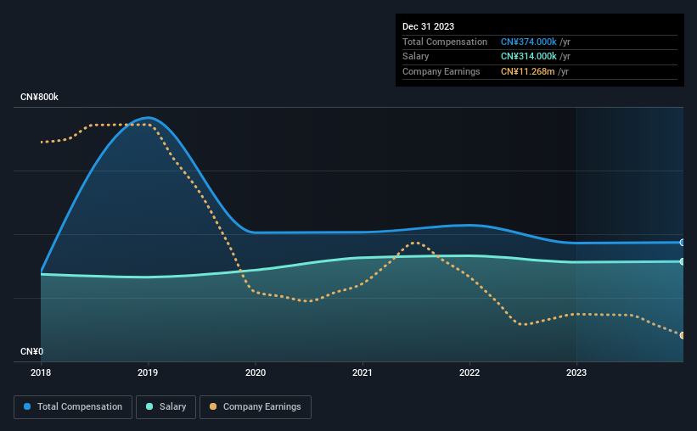Screen dimensions: 697x431
Task: Click the CN¥11.268m company earnings value
Action: point(528,71)
